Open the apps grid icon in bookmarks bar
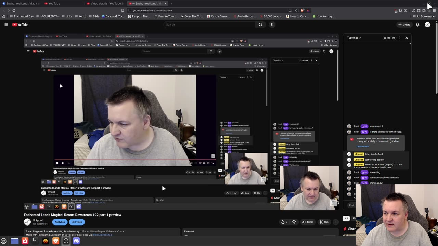 [x=3, y=16]
